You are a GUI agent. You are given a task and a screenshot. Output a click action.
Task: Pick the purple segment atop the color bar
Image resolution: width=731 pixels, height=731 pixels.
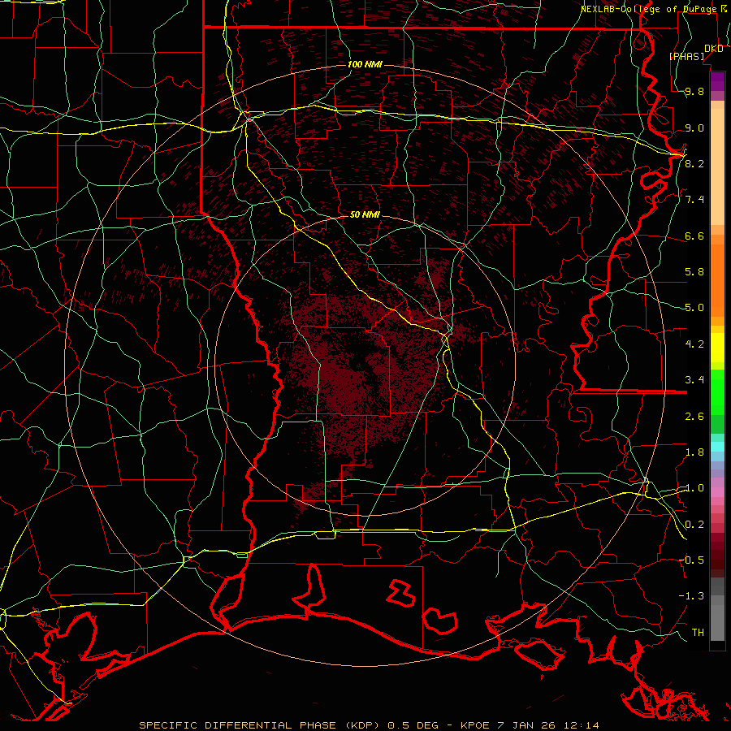(717, 81)
